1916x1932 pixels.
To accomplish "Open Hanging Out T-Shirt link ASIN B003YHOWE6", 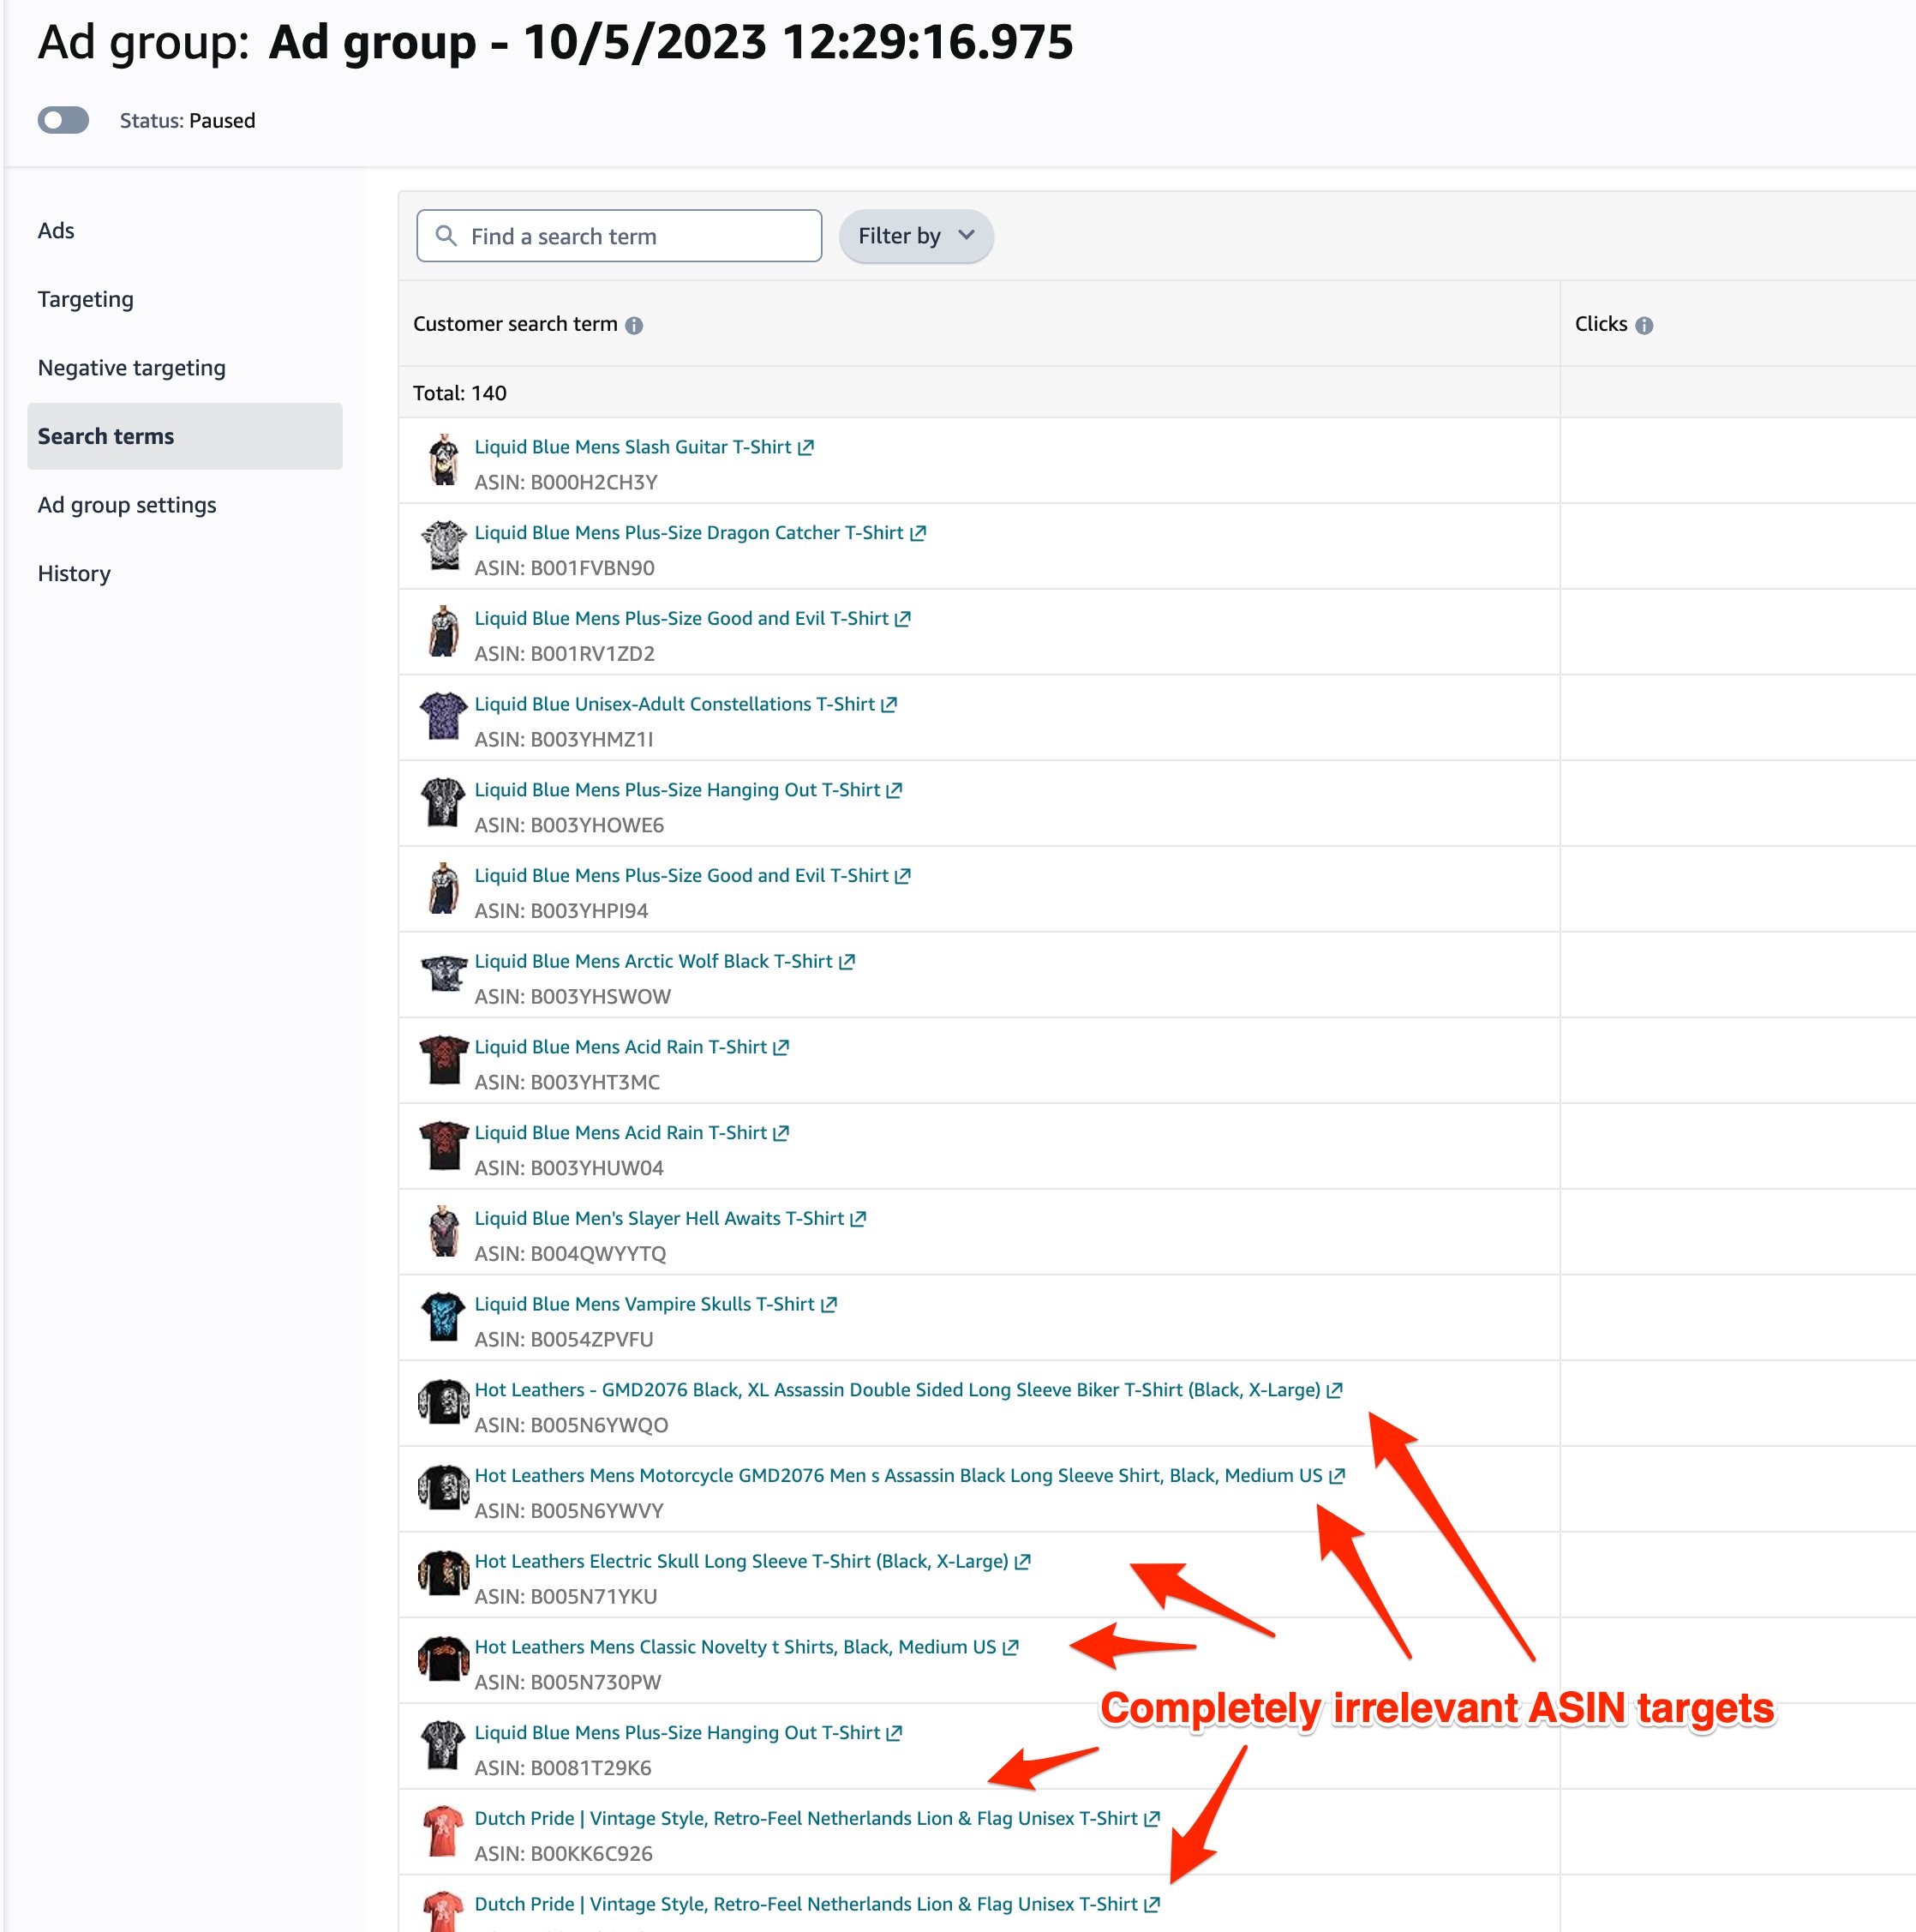I will click(x=678, y=790).
